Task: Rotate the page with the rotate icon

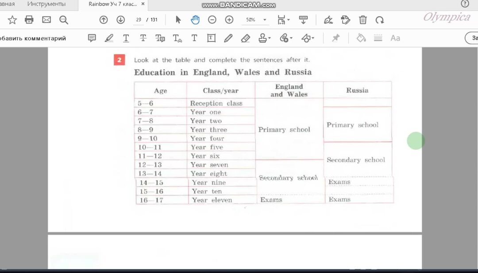Action: [380, 20]
